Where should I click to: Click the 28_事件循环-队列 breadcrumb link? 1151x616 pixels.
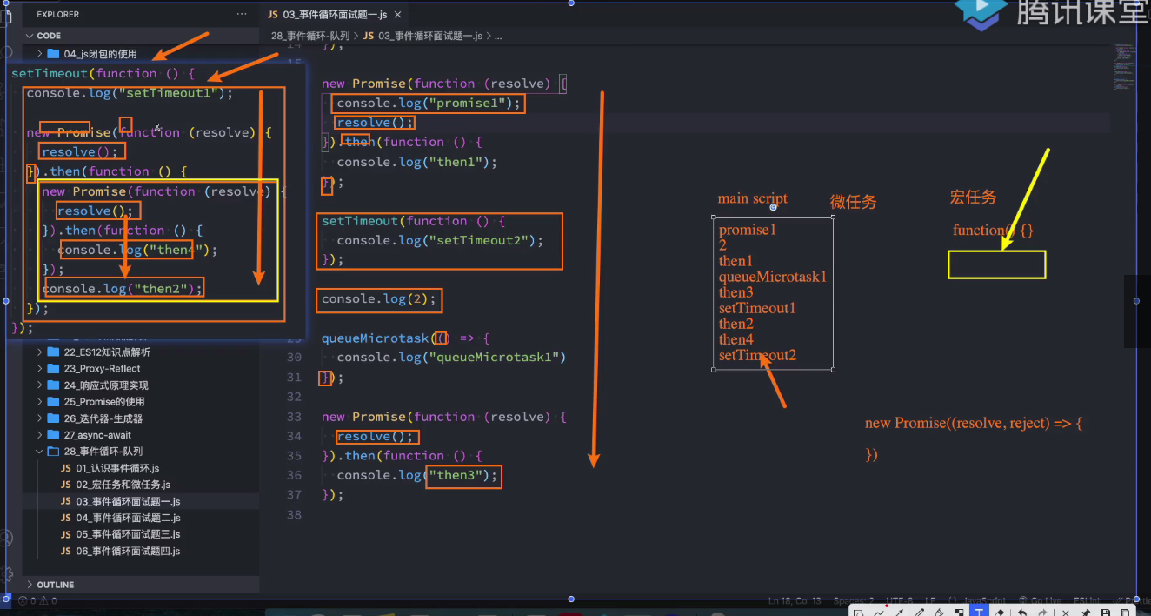coord(310,36)
